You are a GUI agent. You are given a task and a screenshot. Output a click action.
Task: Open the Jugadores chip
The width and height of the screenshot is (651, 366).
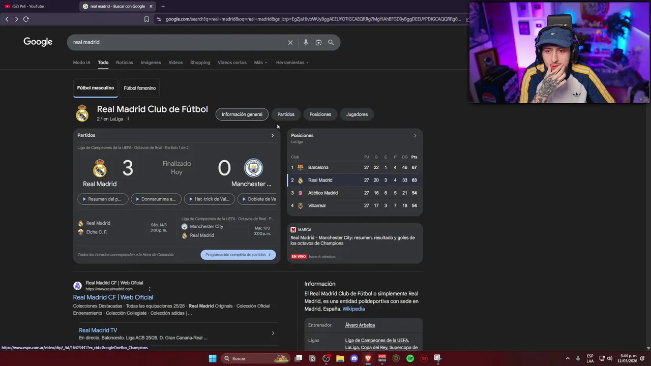pos(357,114)
